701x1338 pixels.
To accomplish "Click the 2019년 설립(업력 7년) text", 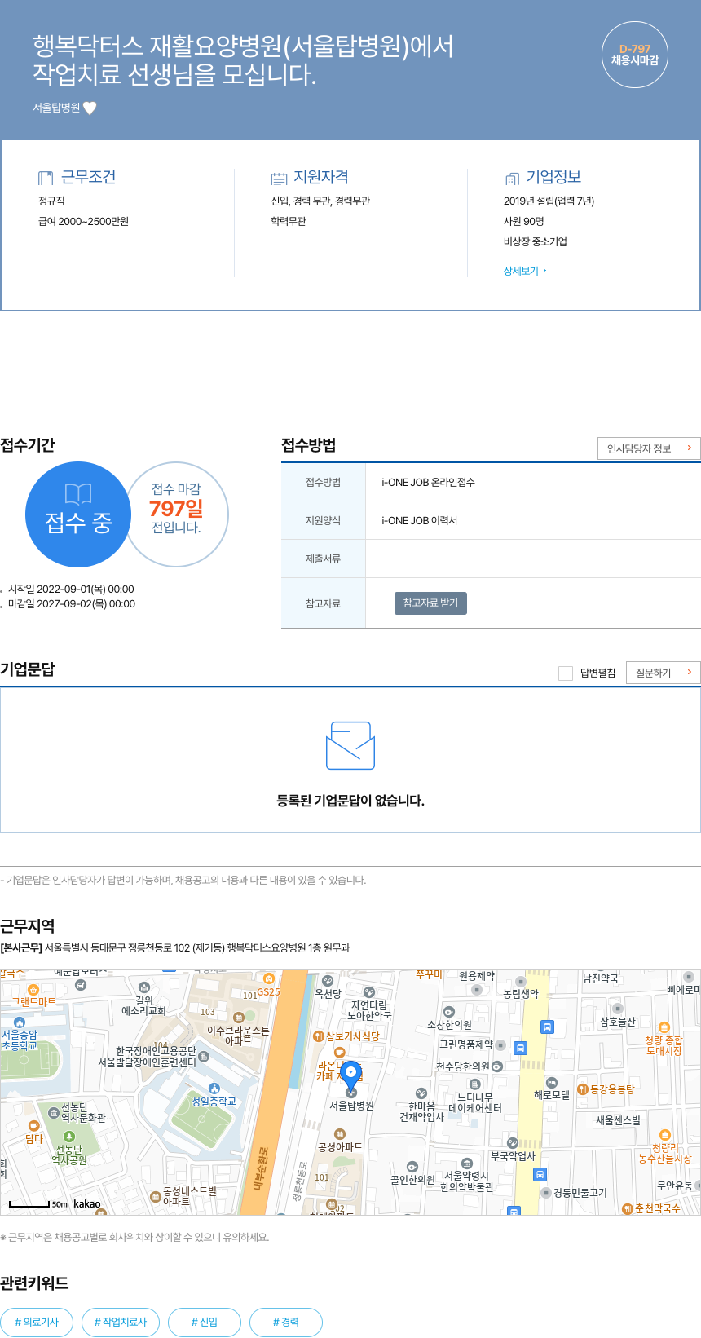I will click(x=549, y=201).
